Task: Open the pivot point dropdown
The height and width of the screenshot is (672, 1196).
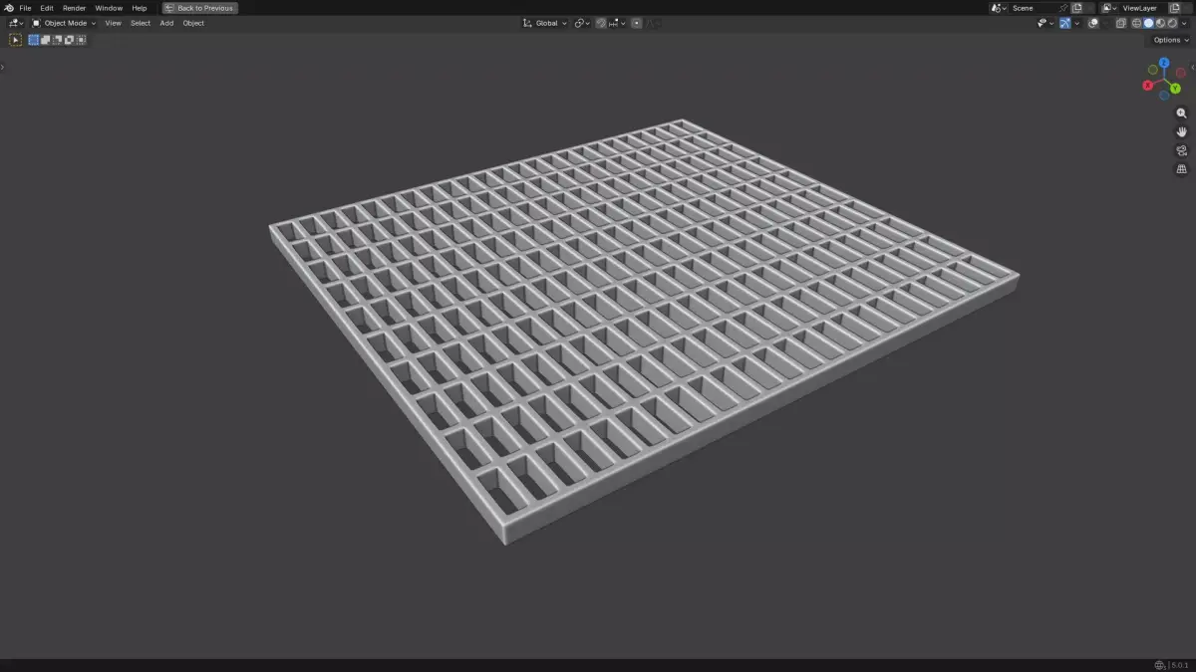Action: [x=582, y=23]
